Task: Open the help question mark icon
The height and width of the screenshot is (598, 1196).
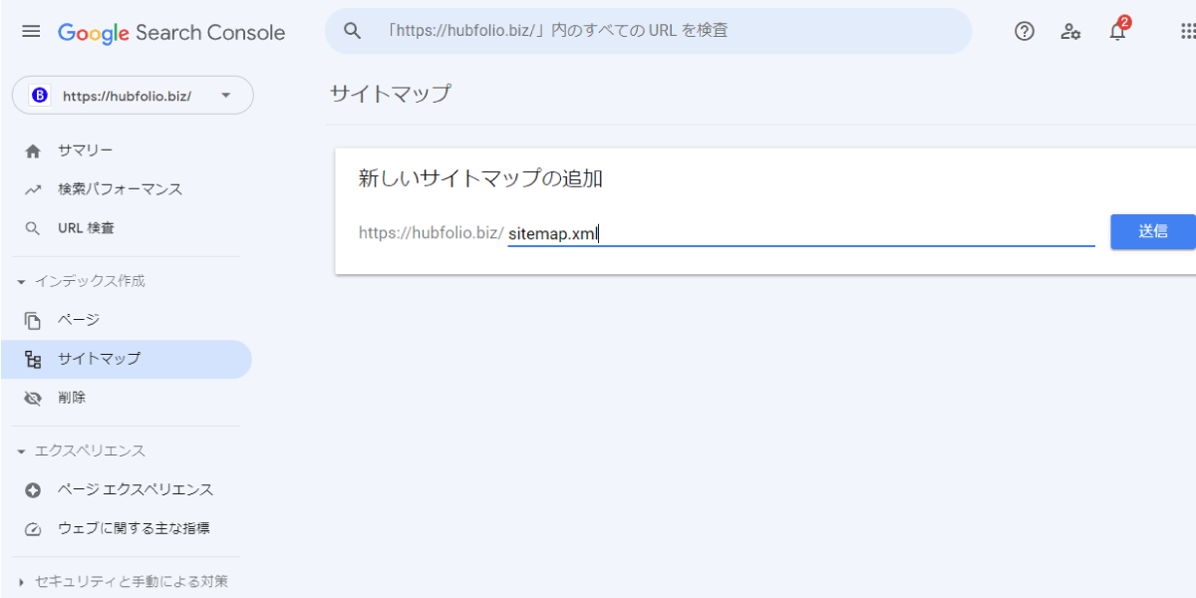Action: pyautogui.click(x=1025, y=31)
